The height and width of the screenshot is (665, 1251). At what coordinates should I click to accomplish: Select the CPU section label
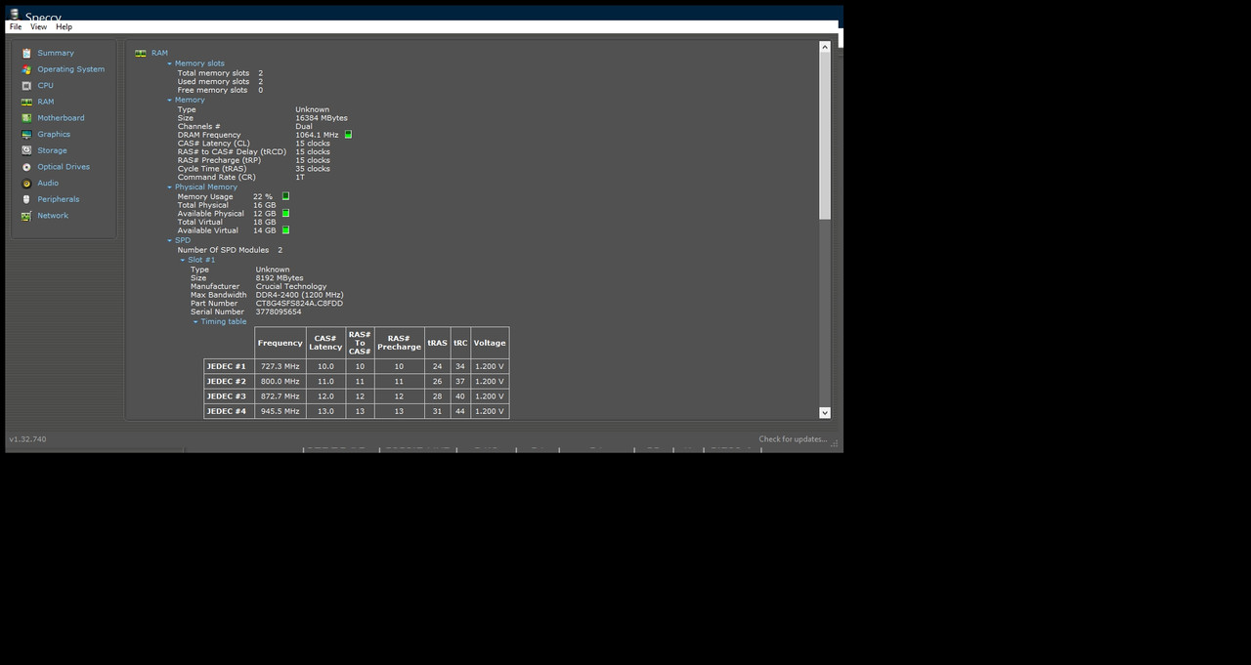click(x=46, y=86)
